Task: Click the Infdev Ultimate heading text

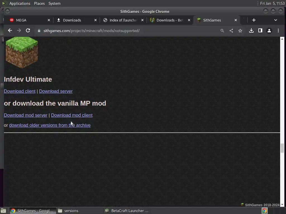Action: [x=28, y=79]
